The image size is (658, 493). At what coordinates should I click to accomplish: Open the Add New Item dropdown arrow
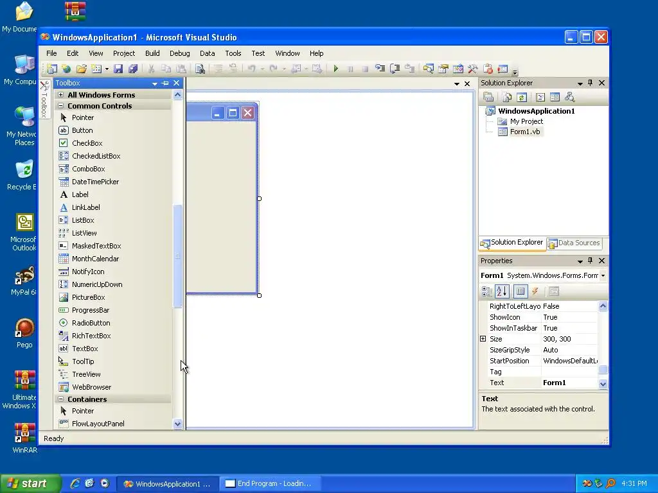coord(107,69)
